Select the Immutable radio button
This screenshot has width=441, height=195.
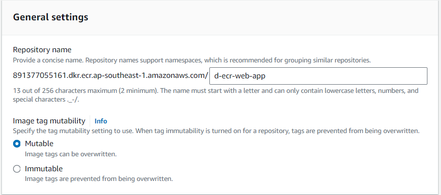click(17, 169)
